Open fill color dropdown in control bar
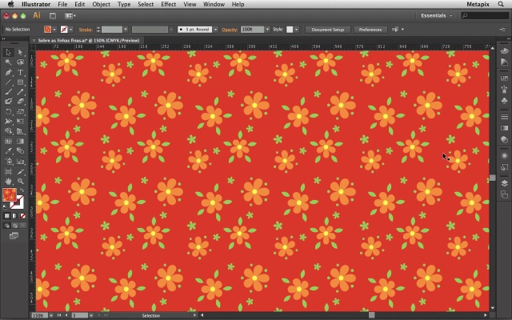 [x=54, y=30]
